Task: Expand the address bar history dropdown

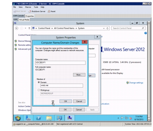Action: point(104,28)
